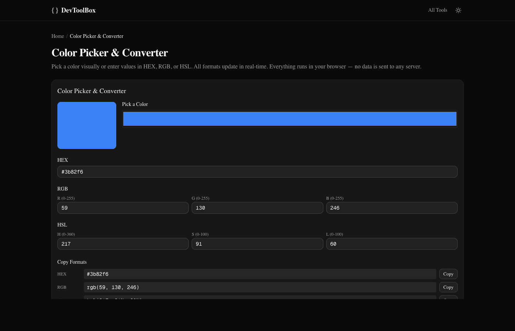Viewport: 515px width, 331px height.
Task: Navigate back via the Home breadcrumb
Action: tap(58, 36)
